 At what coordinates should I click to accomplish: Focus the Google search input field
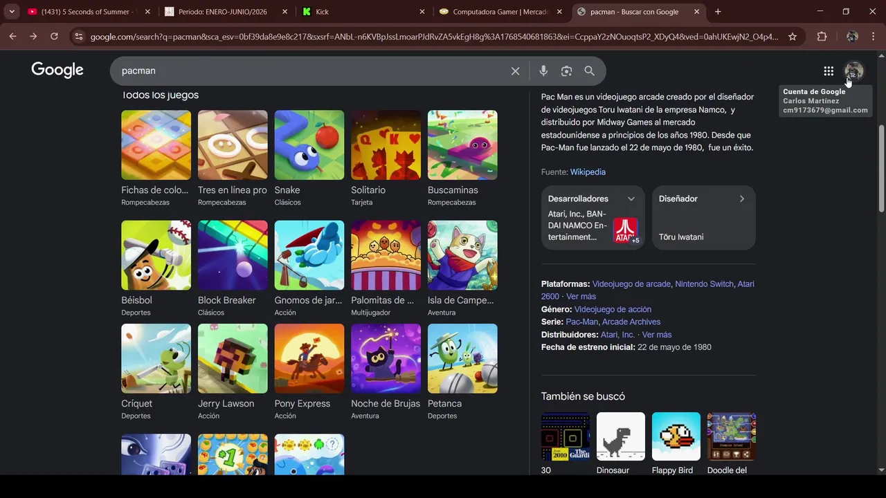(x=311, y=71)
